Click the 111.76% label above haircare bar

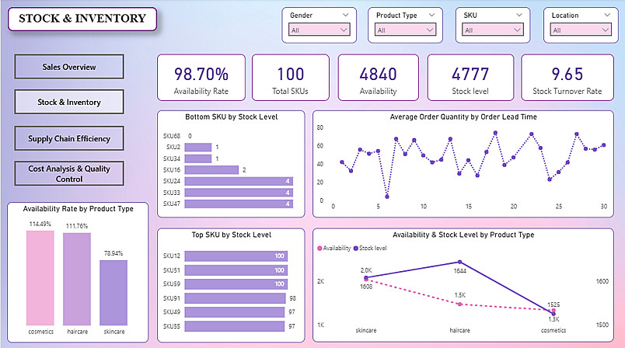77,226
